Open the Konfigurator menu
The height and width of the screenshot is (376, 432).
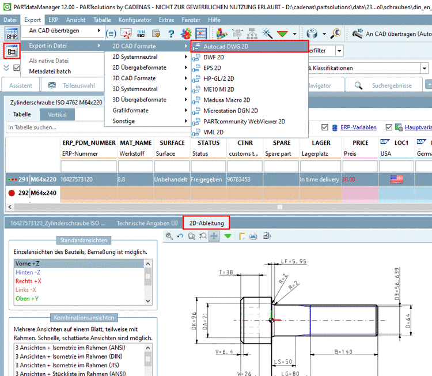pos(135,20)
